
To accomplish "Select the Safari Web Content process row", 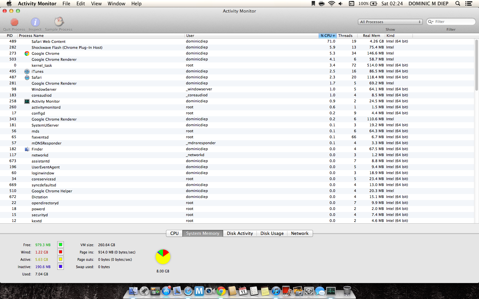I will click(237, 42).
